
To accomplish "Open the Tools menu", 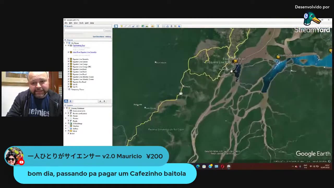I will point(81,23).
